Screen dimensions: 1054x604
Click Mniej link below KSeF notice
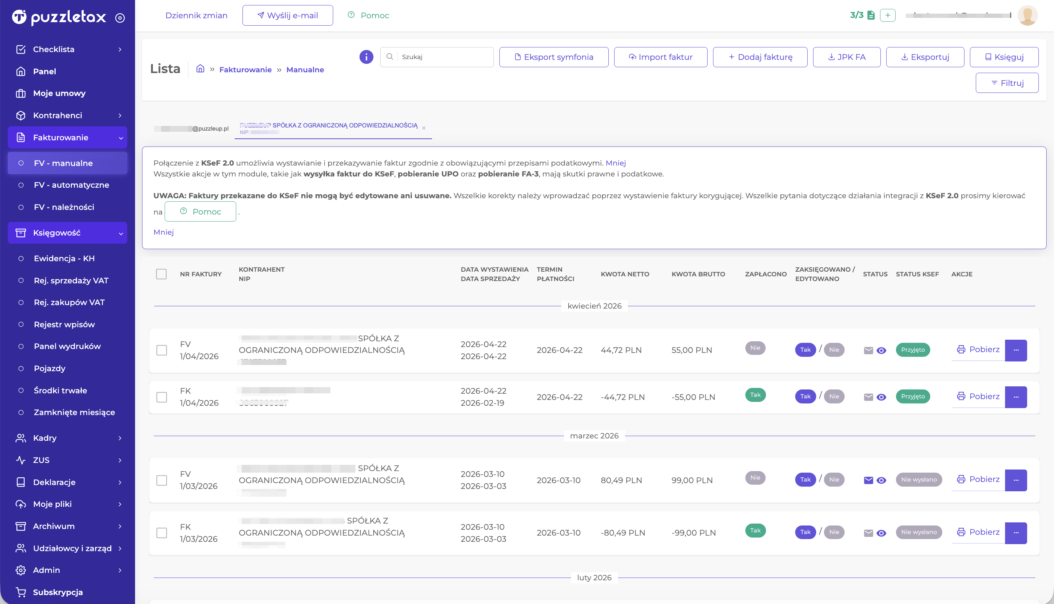coord(163,232)
